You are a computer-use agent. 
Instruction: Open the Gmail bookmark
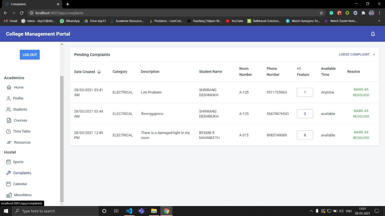pos(10,21)
